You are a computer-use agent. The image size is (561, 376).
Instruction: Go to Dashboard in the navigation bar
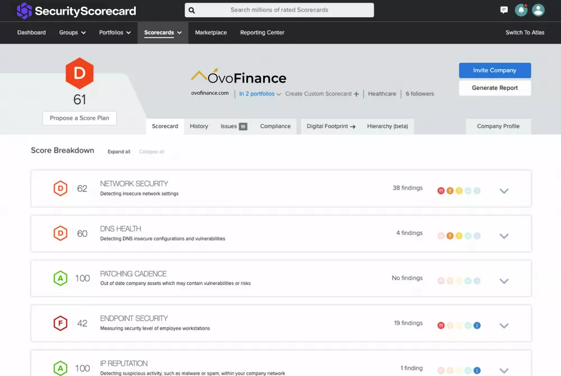click(31, 33)
